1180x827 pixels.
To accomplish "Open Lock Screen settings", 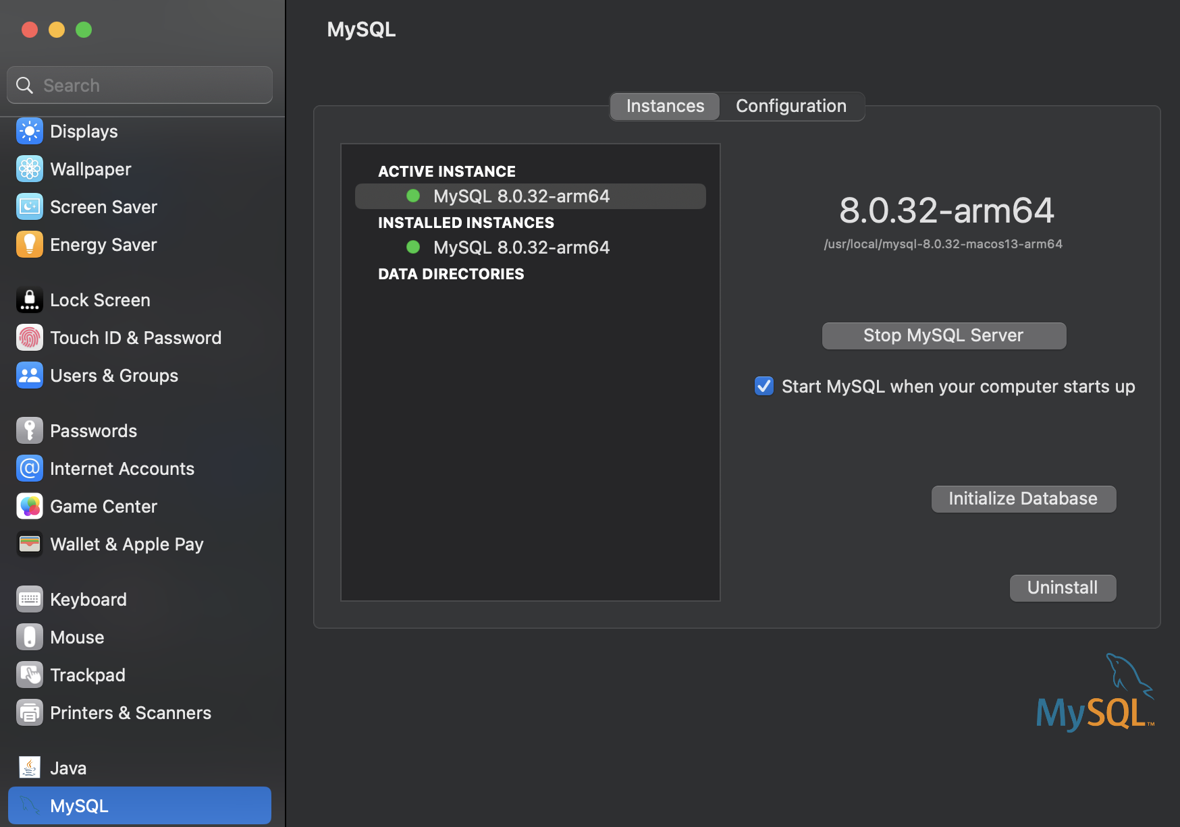I will [99, 300].
